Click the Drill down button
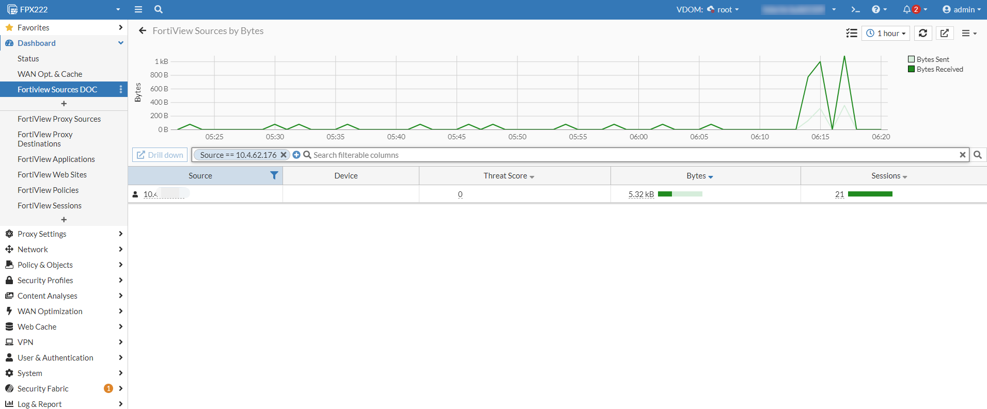The width and height of the screenshot is (987, 409). point(160,155)
